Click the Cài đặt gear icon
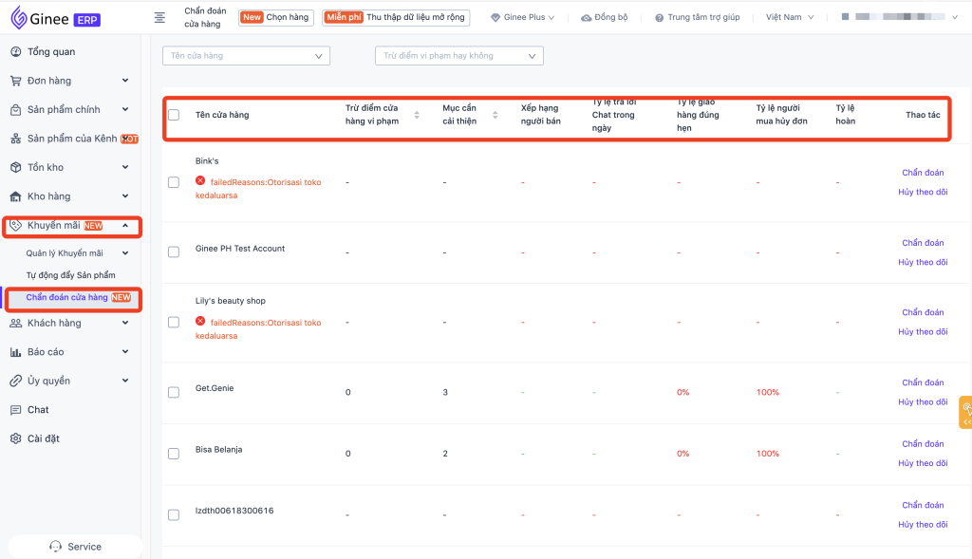This screenshot has width=972, height=559. (x=15, y=438)
